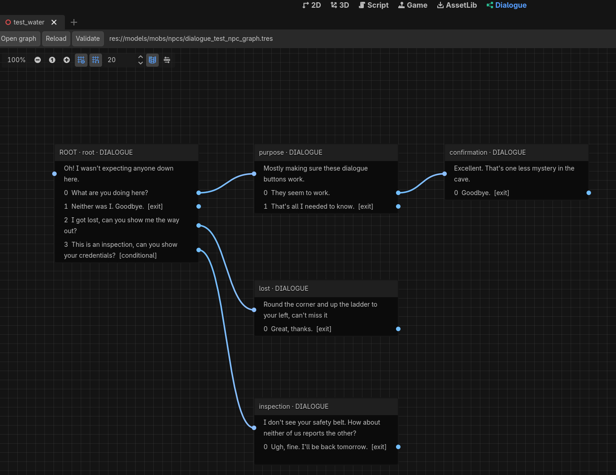Select the lost · DIALOGUE node title

[284, 289]
